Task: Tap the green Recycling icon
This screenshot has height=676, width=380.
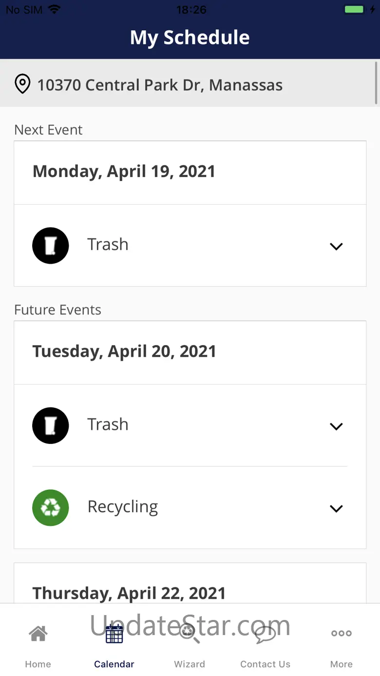Action: click(x=51, y=508)
